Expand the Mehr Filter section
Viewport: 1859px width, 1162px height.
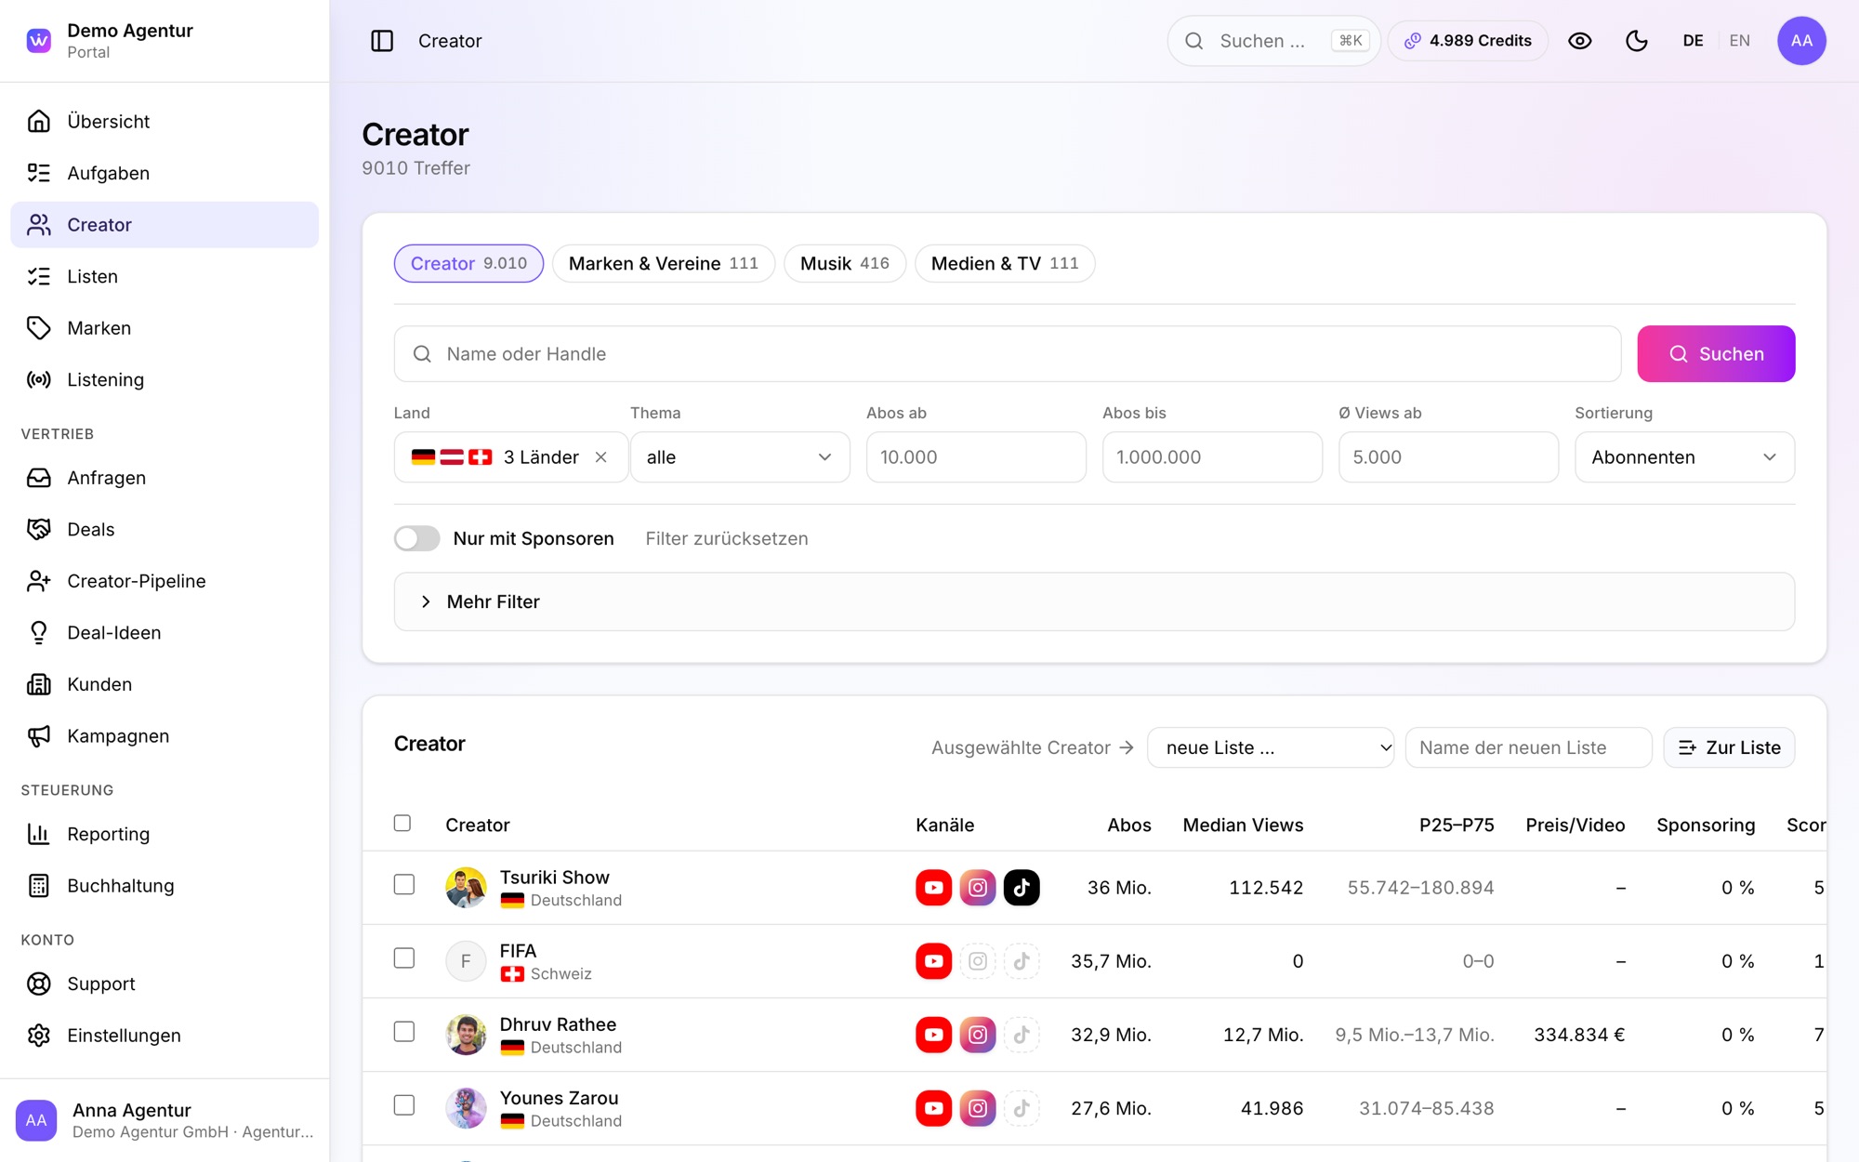tap(1094, 601)
